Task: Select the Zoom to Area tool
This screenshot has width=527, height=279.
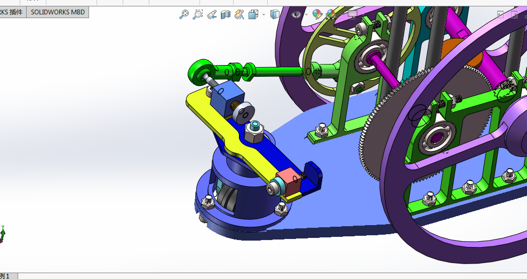Action: [197, 14]
